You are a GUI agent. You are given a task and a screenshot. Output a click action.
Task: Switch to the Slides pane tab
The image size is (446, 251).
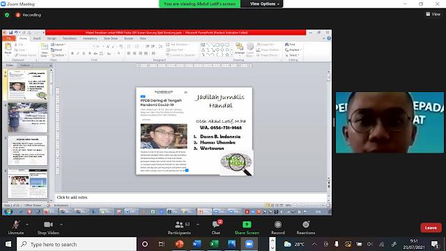(10, 66)
